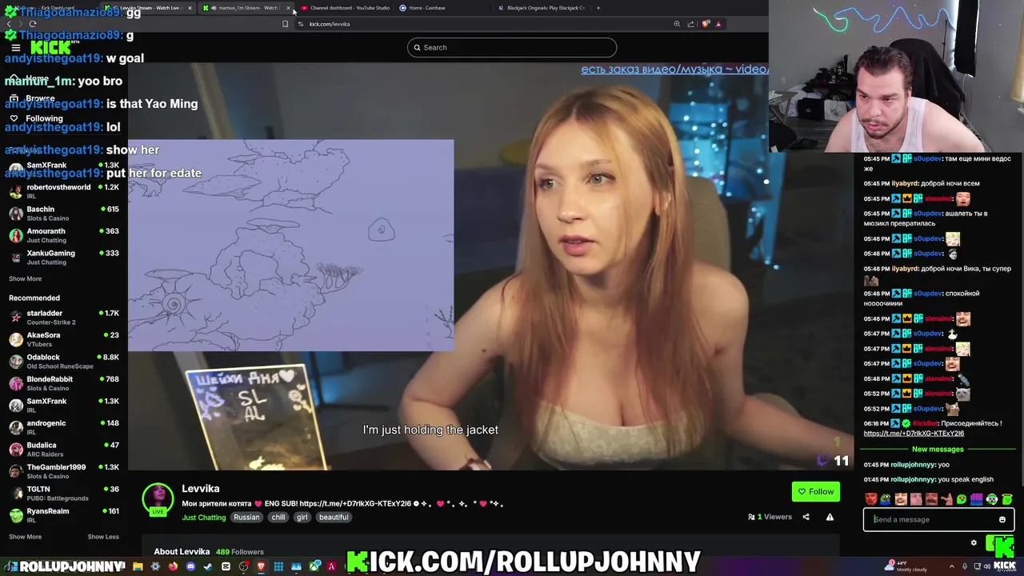Select the chill stream tag
The image size is (1024, 576).
click(278, 518)
